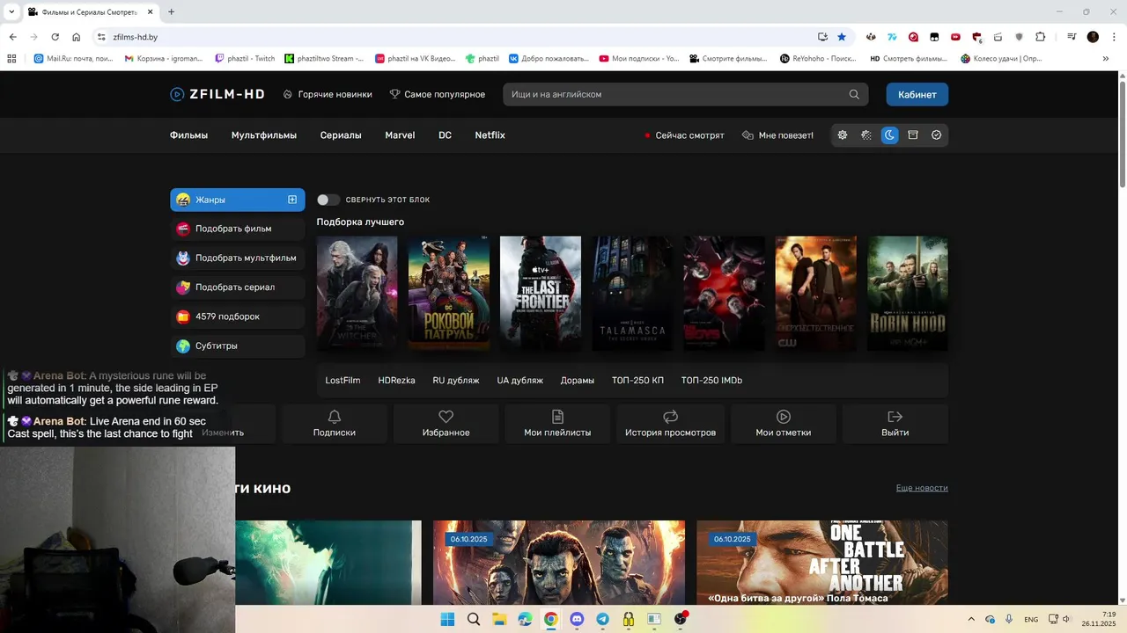This screenshot has width=1127, height=633.
Task: Open the Netflix menu item
Action: (490, 135)
